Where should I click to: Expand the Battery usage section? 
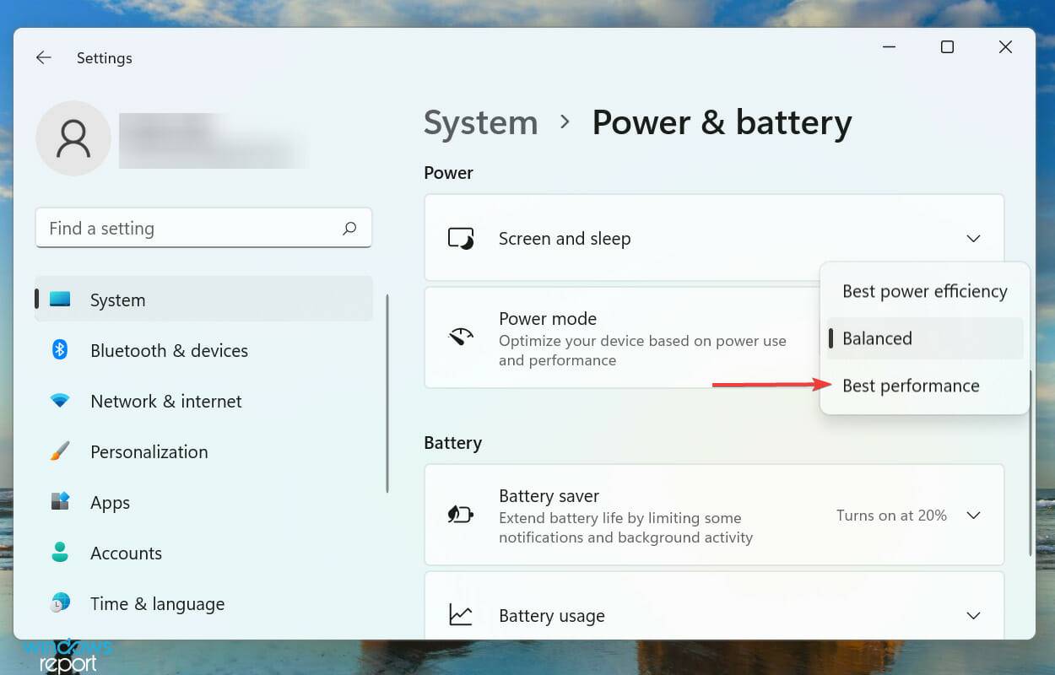[973, 616]
